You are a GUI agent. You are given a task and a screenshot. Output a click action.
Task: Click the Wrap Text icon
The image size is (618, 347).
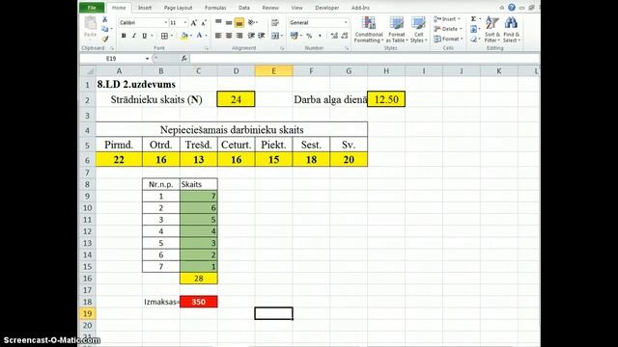click(x=275, y=23)
